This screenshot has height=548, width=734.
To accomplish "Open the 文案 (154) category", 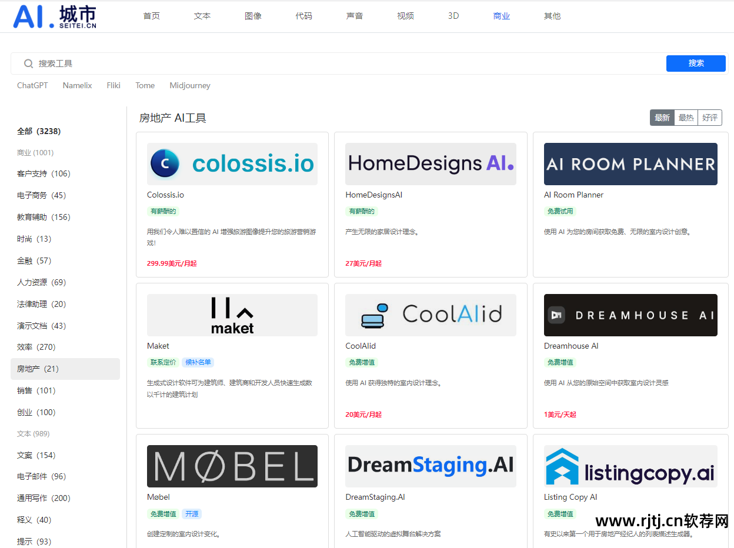I will [36, 455].
